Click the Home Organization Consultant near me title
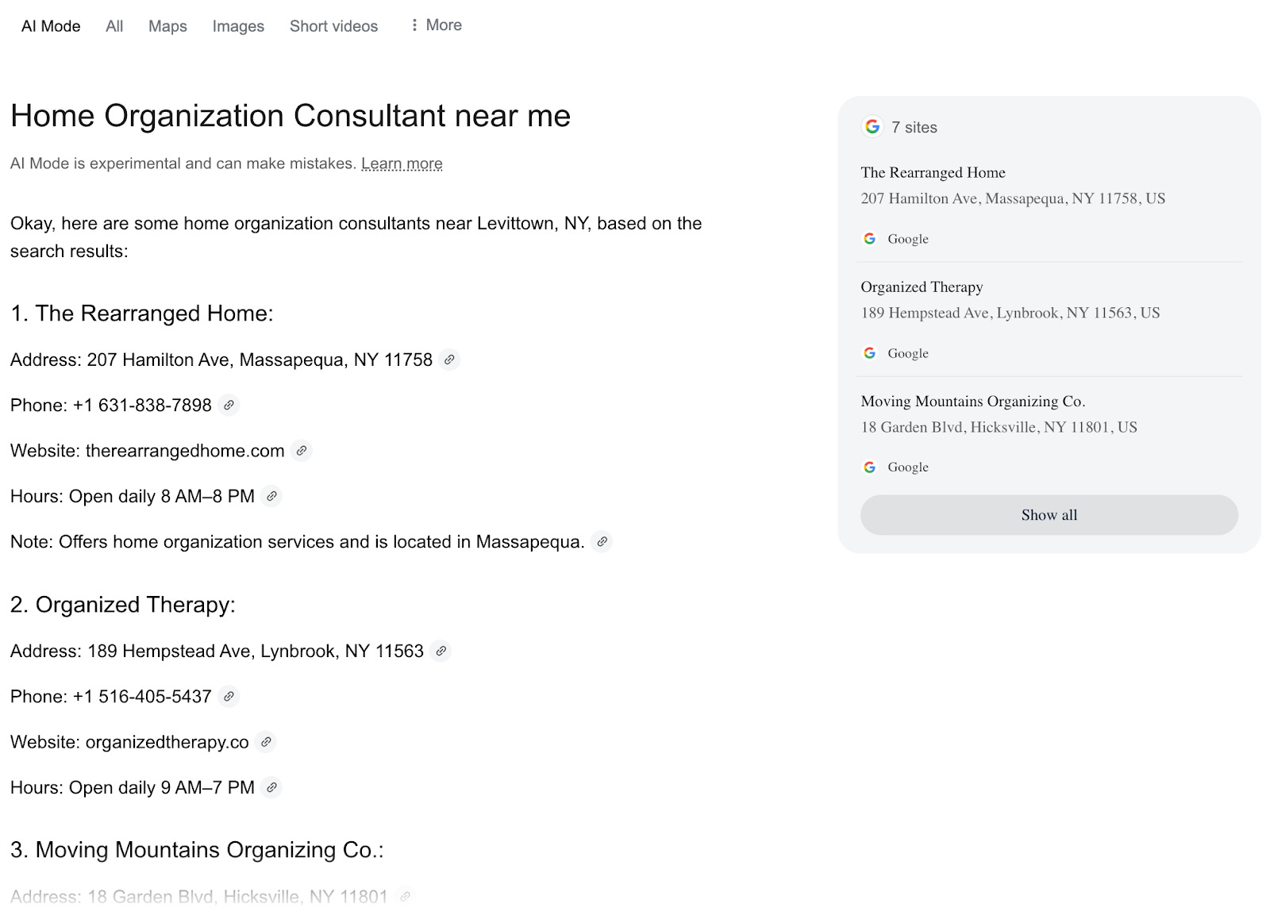Image resolution: width=1270 pixels, height=915 pixels. (x=291, y=116)
